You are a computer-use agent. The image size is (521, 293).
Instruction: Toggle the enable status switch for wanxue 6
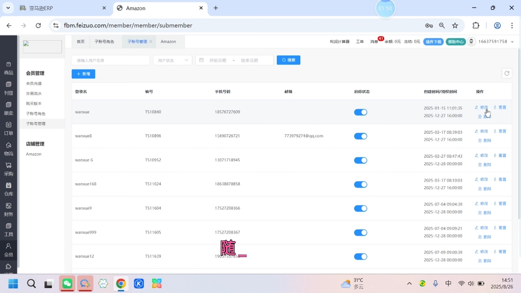tap(361, 160)
